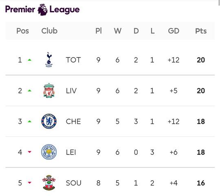Image resolution: width=220 pixels, height=196 pixels.
Task: Open the TOT team name link
Action: 73,60
